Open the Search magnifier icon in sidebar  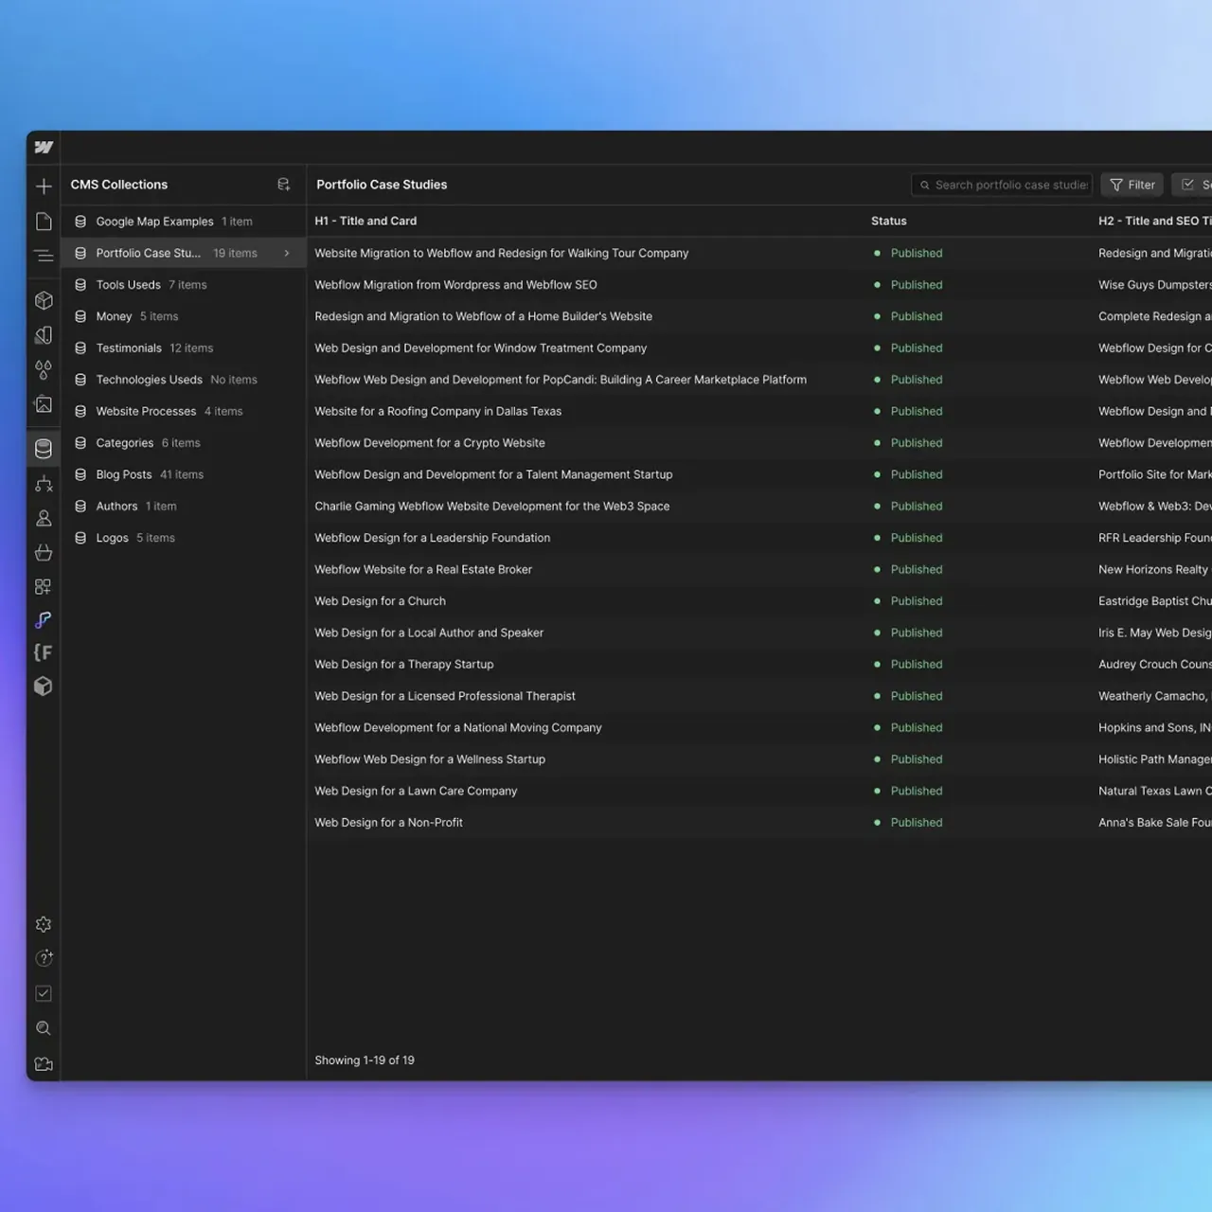(44, 1028)
